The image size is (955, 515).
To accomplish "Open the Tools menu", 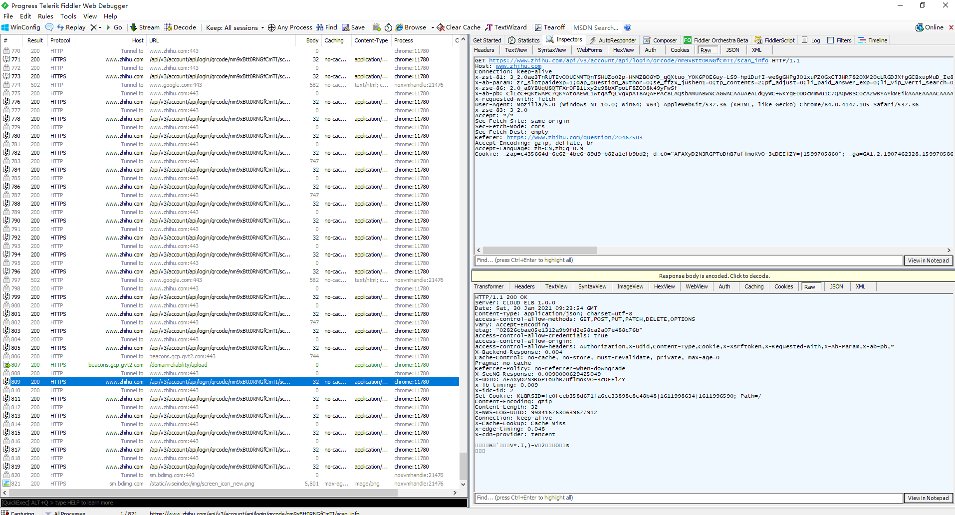I will [68, 16].
